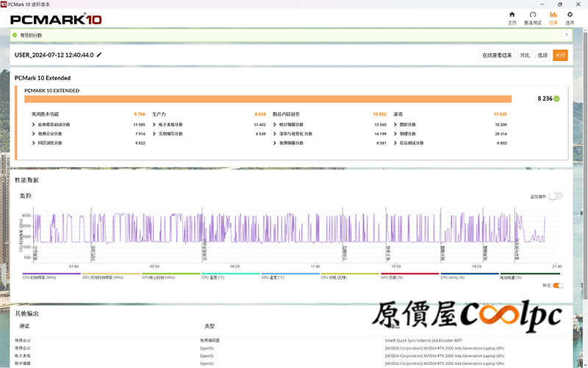Click the question mark help icon

(x=566, y=35)
